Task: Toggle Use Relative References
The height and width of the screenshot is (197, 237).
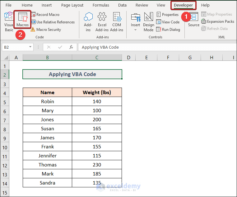Action: point(53,22)
